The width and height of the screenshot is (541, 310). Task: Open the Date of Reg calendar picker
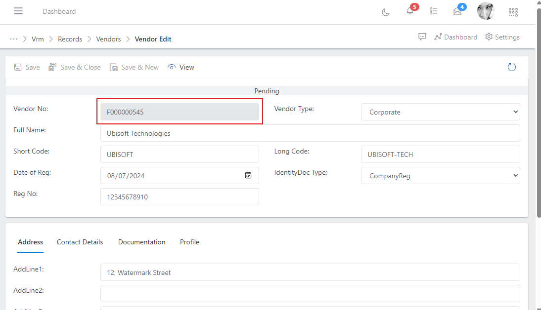[248, 175]
